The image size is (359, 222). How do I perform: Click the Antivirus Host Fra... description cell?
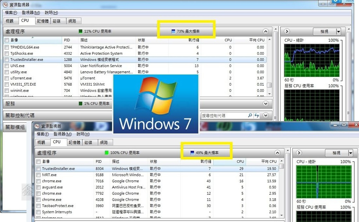coord(128,187)
